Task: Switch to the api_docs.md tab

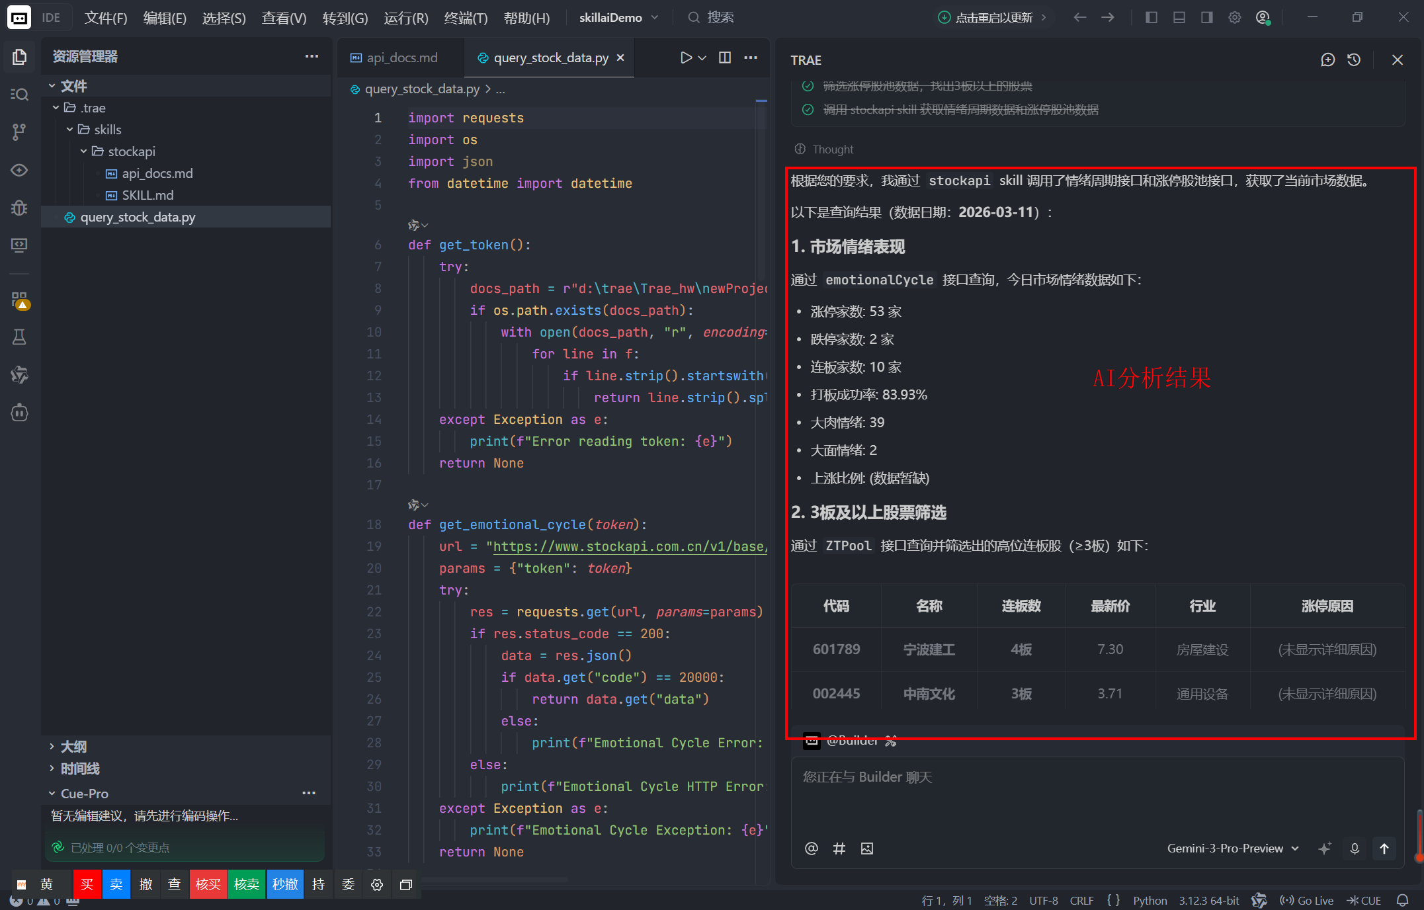Action: (401, 58)
